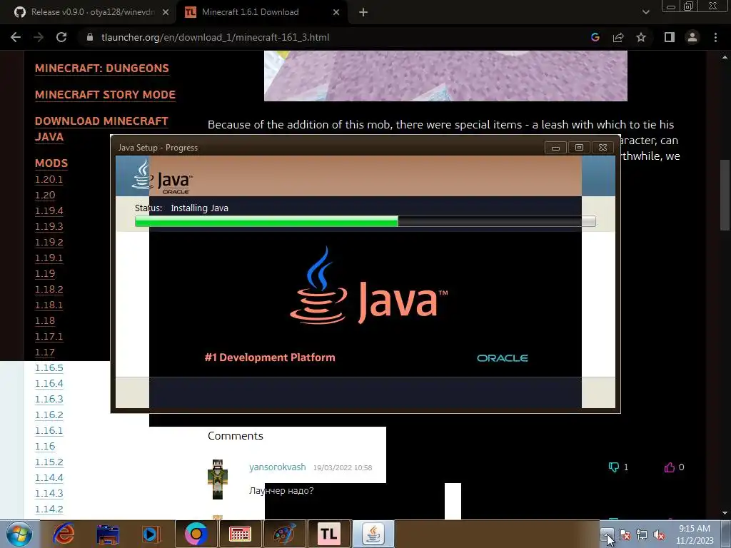
Task: Click the muted volume tray icon
Action: pos(659,534)
